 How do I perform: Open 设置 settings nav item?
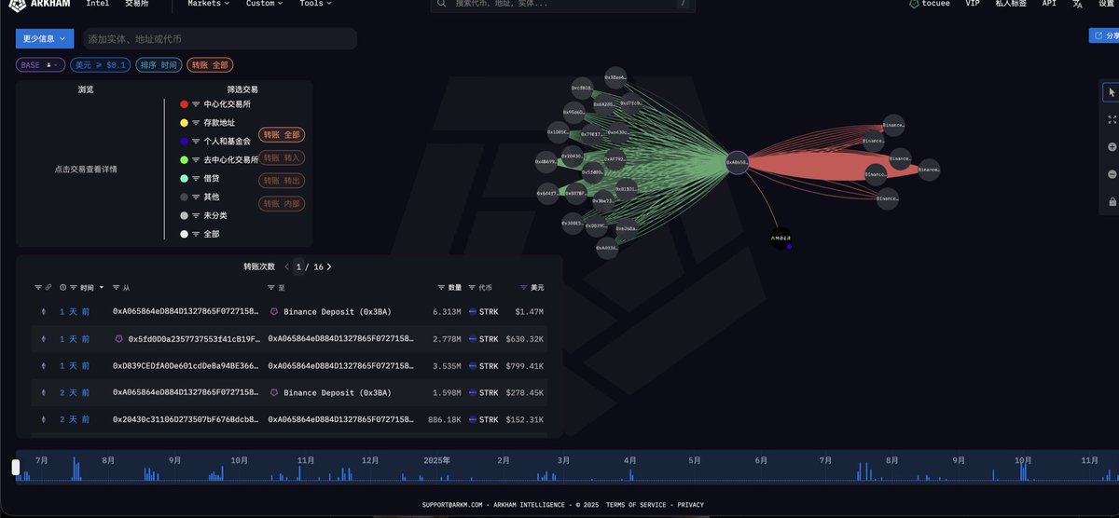(1106, 4)
